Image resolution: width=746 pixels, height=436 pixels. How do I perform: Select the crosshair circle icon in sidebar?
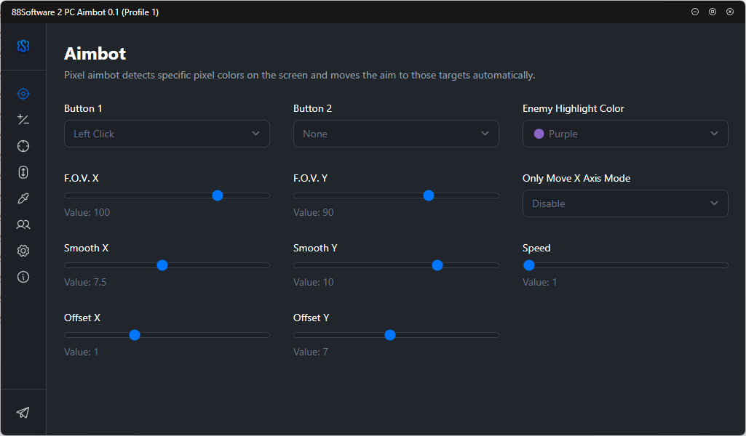[x=23, y=146]
